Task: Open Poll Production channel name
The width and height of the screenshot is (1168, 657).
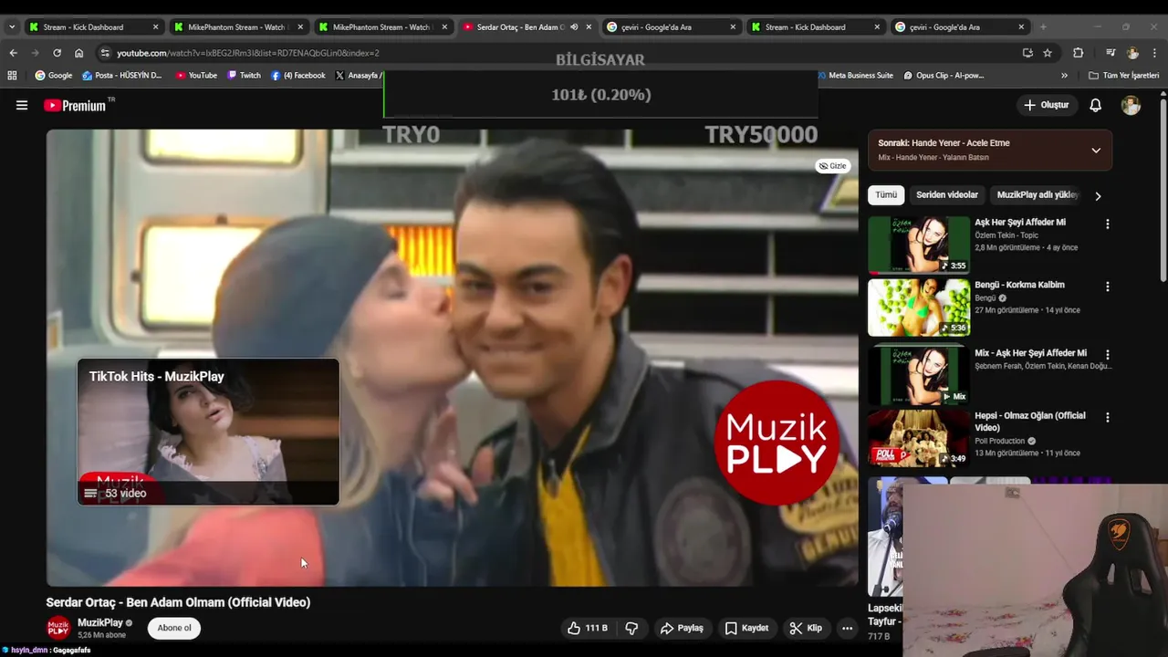Action: [x=1001, y=441]
